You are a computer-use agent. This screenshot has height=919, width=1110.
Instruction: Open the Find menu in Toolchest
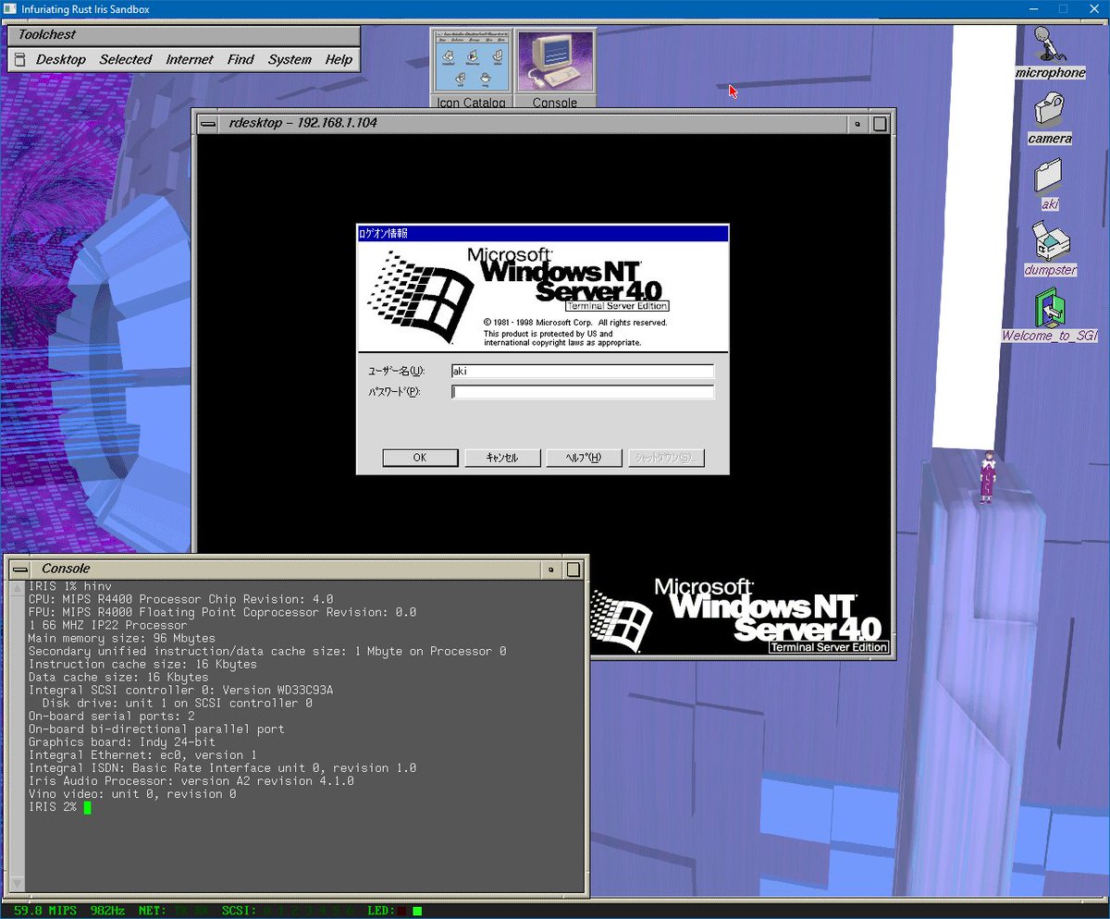(240, 59)
